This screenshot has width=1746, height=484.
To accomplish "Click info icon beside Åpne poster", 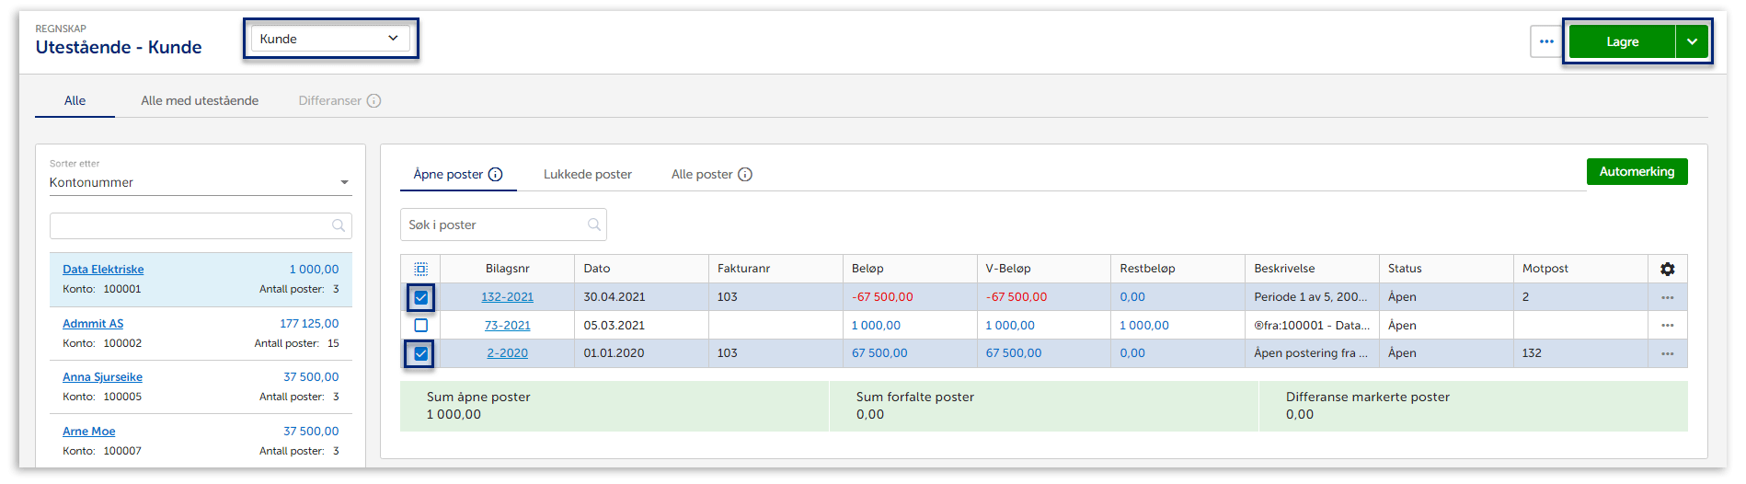I will coord(495,175).
